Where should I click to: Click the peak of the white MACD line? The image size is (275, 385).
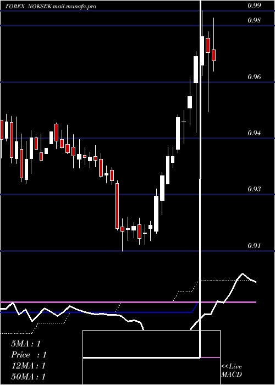tap(243, 273)
